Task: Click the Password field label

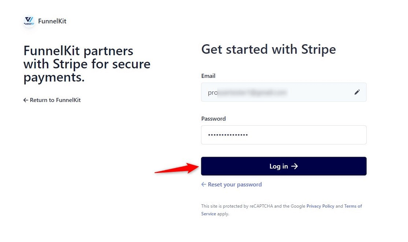Action: [x=214, y=118]
